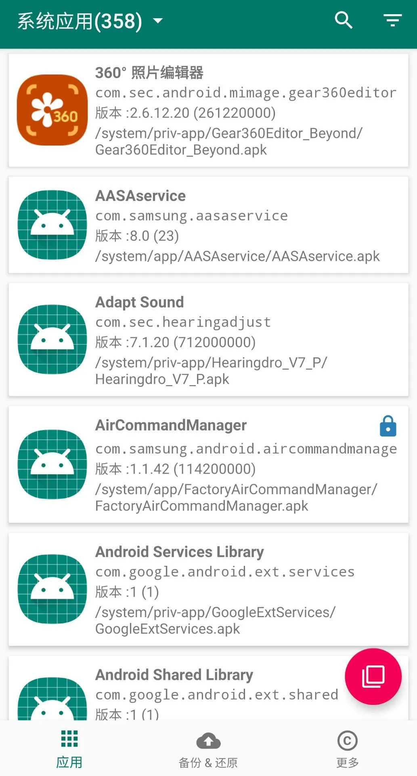Screen dimensions: 417x776
Task: Open the 更多 tab
Action: [x=347, y=750]
